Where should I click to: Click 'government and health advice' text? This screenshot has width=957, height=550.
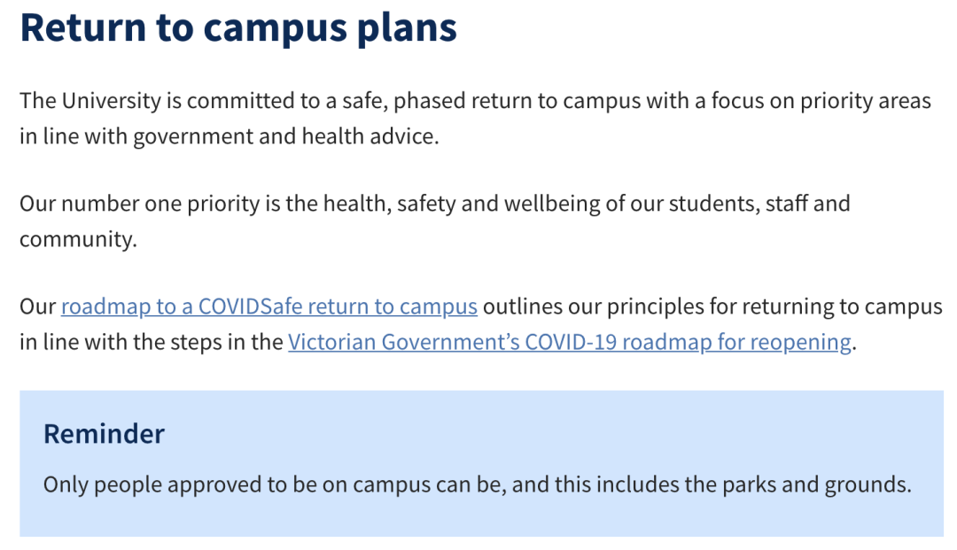285,136
